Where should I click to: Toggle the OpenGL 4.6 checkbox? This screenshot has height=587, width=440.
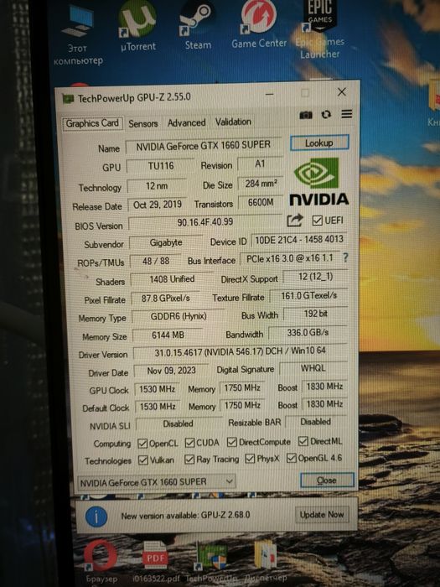pos(291,458)
